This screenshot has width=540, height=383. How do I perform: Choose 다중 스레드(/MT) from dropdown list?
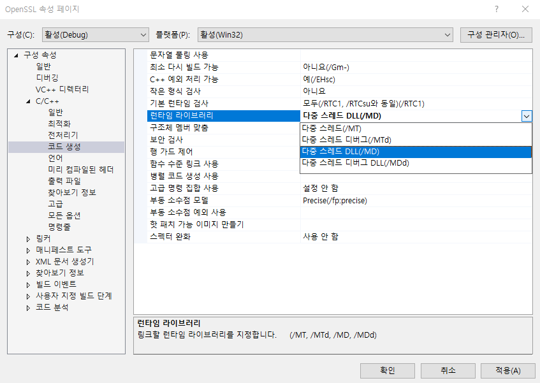pyautogui.click(x=416, y=128)
